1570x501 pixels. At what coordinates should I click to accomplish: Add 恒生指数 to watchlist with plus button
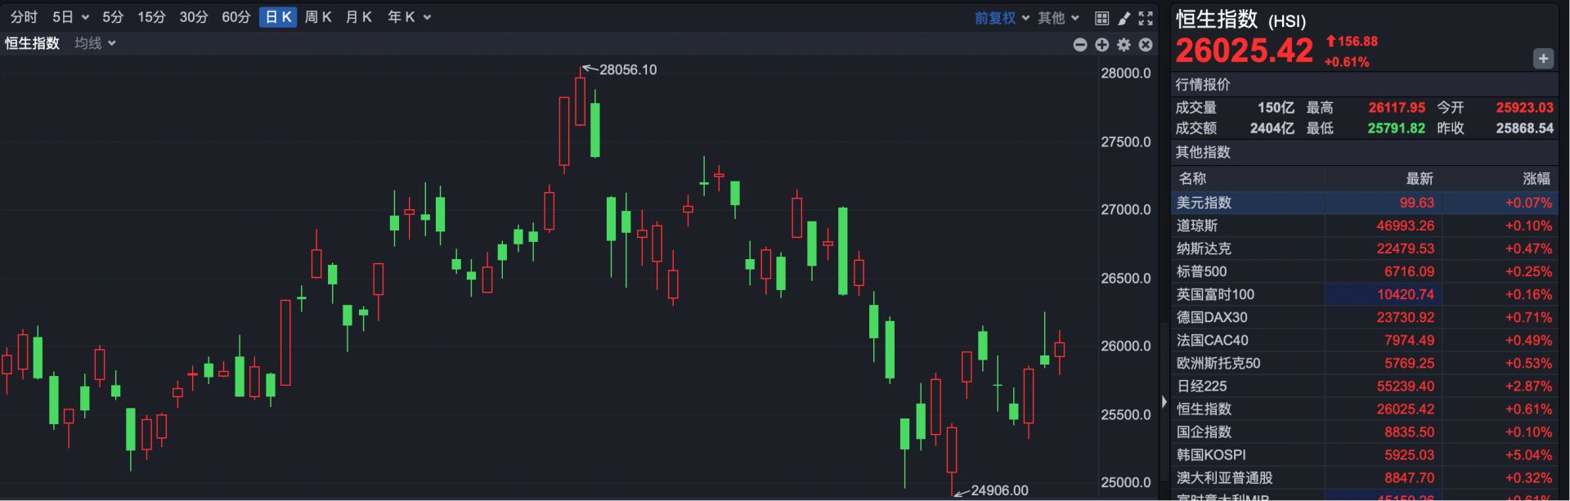pos(1543,59)
